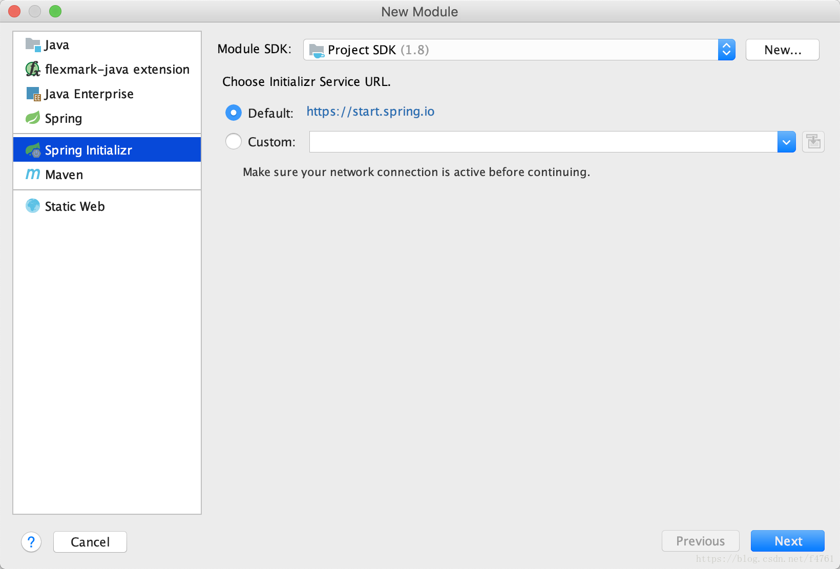Click the Static Web globe icon
840x569 pixels.
(x=33, y=206)
